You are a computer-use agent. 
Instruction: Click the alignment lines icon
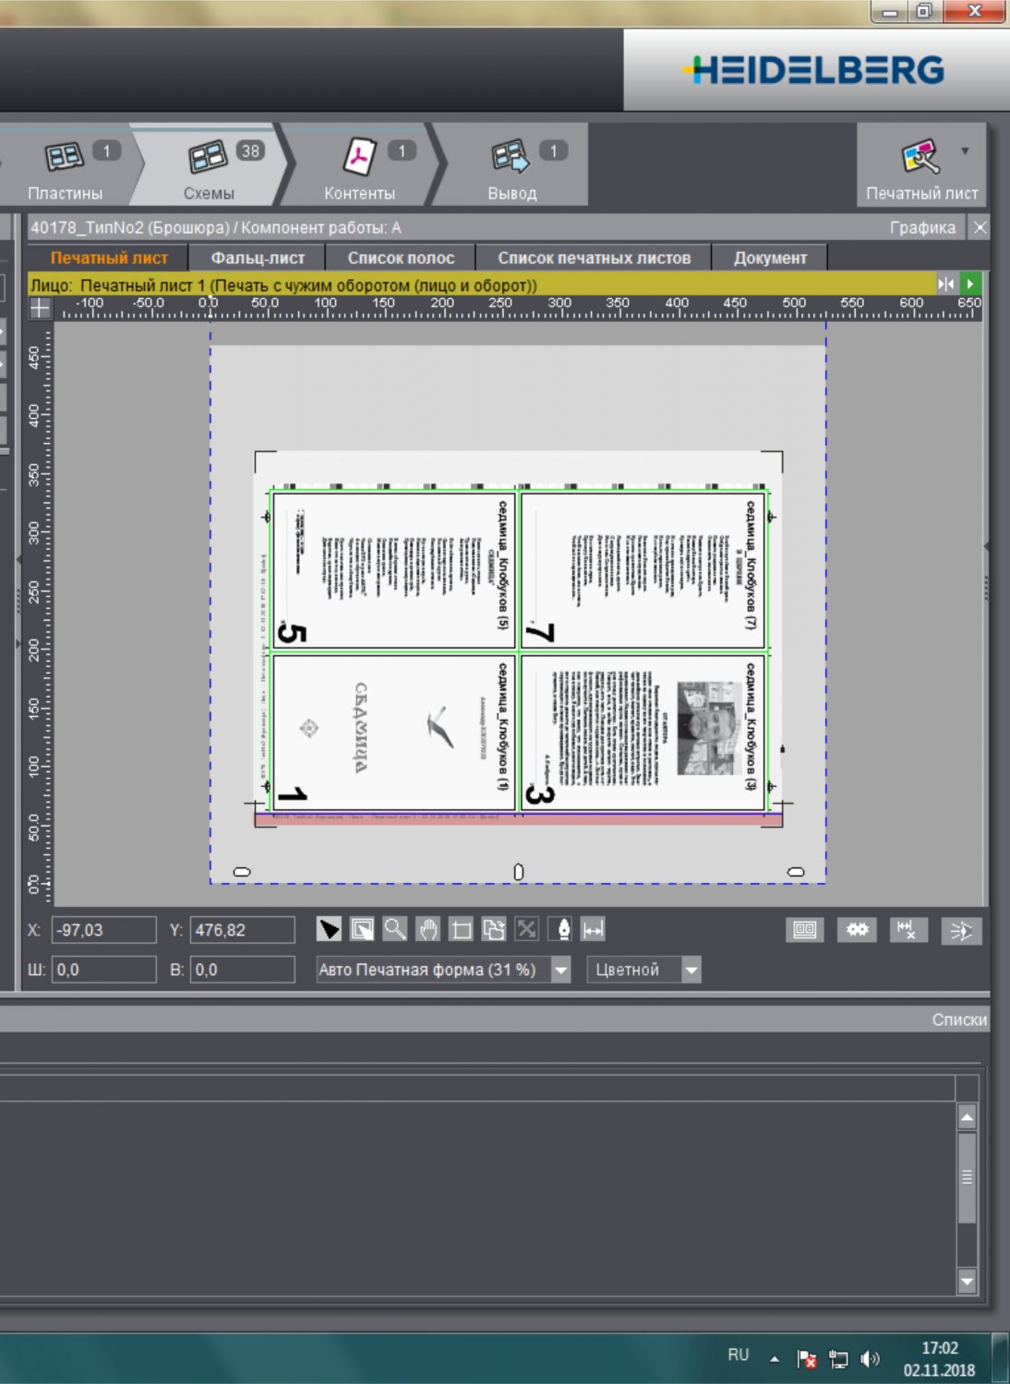pyautogui.click(x=961, y=930)
